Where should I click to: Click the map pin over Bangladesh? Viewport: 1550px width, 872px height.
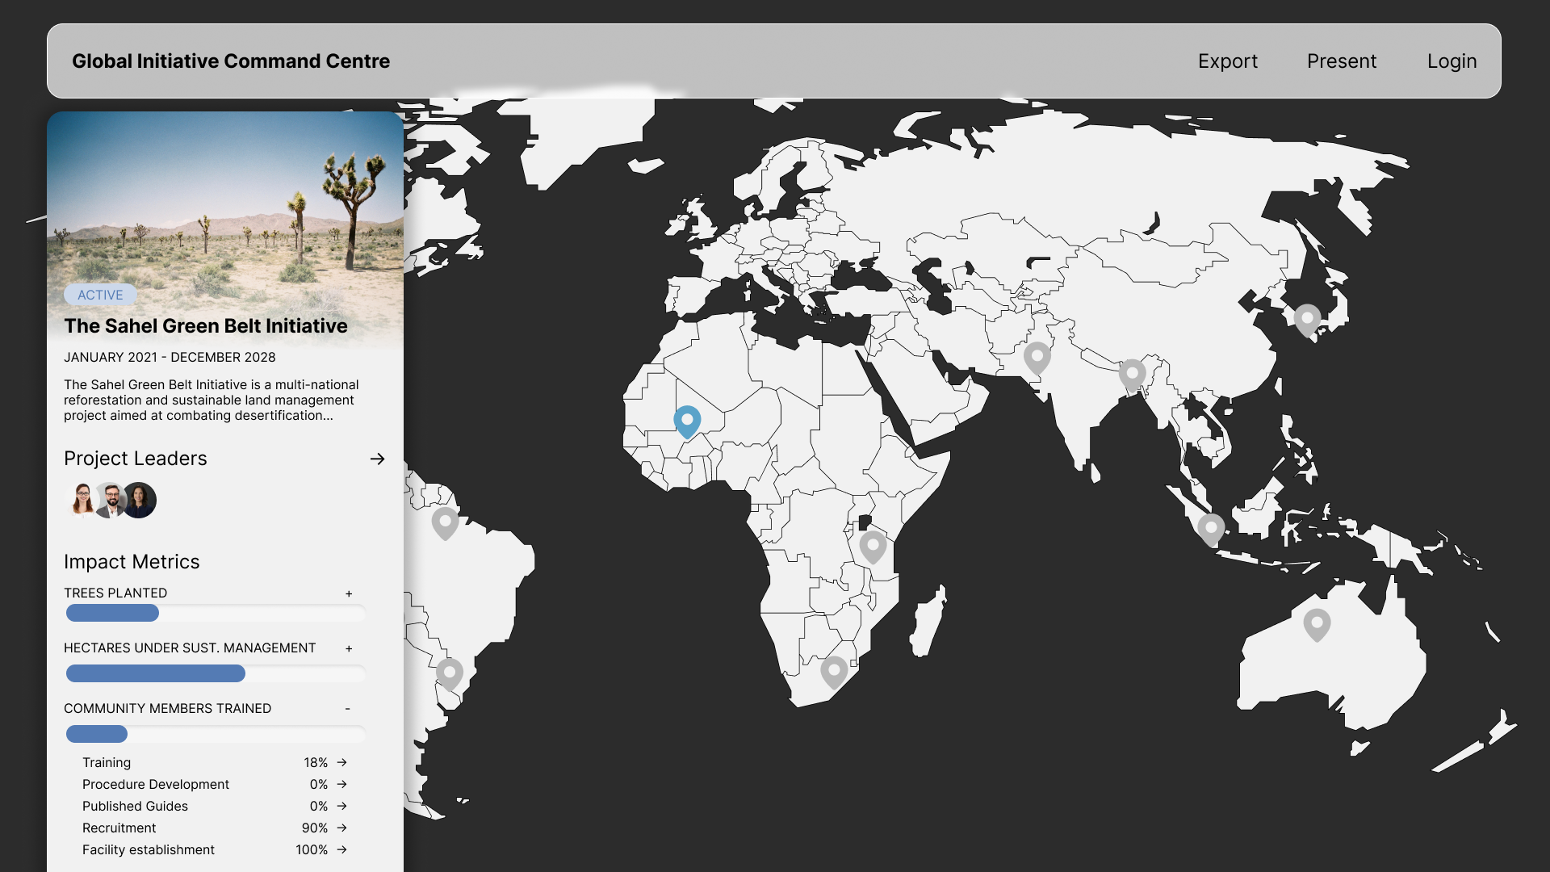[x=1132, y=375]
